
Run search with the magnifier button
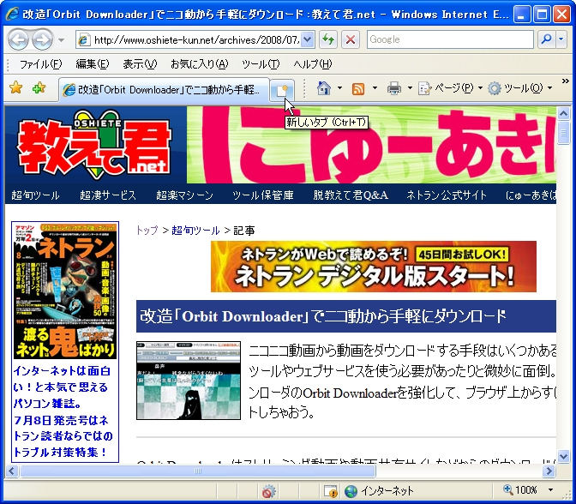point(547,39)
